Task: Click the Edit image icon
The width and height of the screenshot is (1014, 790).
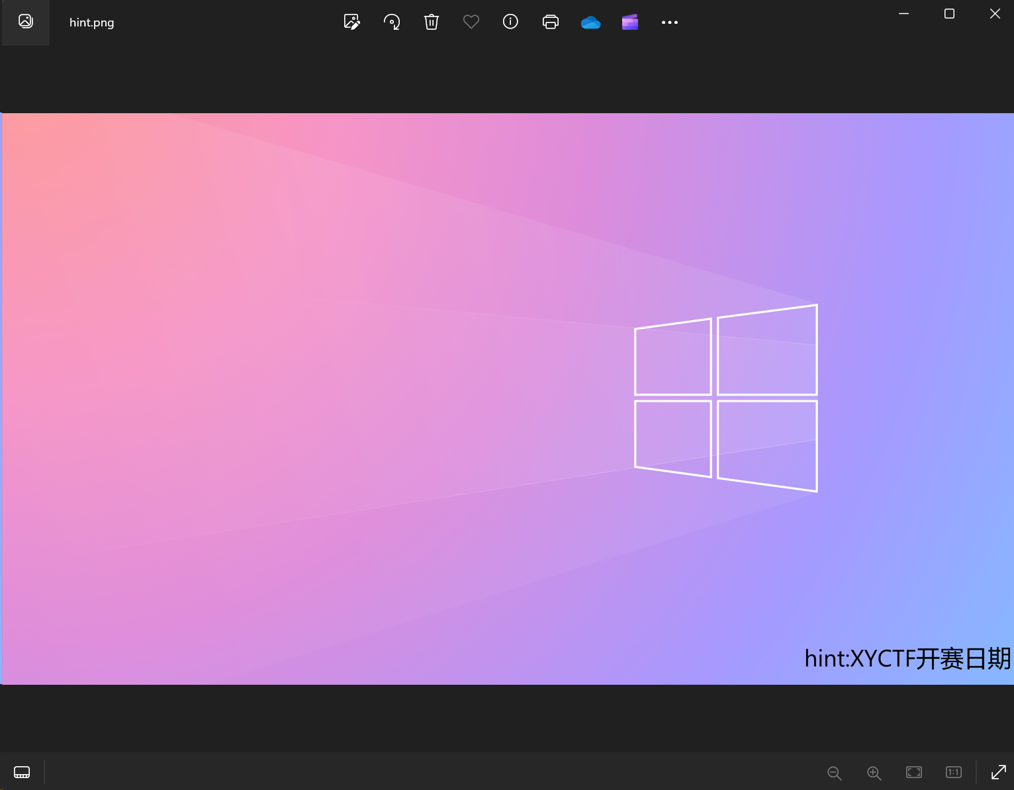Action: tap(351, 22)
